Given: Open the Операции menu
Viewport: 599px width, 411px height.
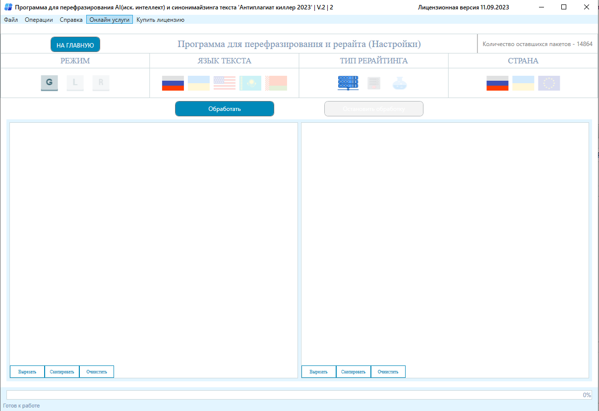Looking at the screenshot, I should [39, 20].
